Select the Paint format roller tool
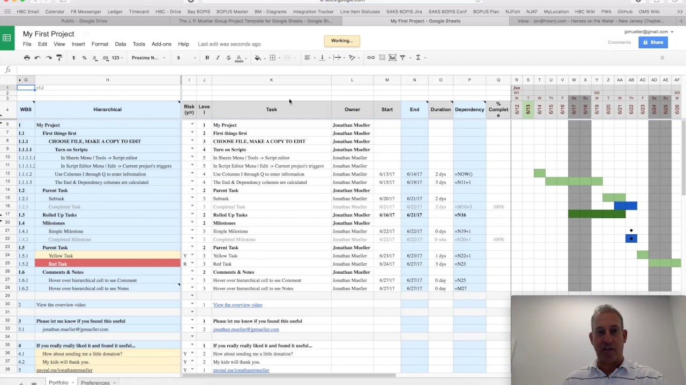Image resolution: width=686 pixels, height=385 pixels. point(59,58)
